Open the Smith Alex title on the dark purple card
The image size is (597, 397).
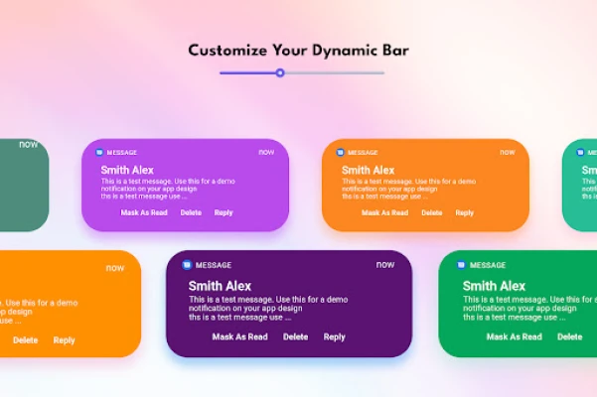220,286
